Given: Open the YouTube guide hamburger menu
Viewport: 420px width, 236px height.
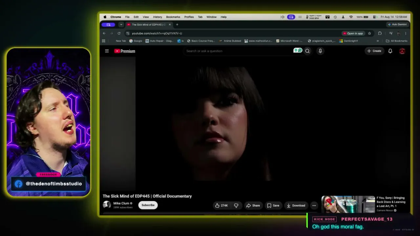Looking at the screenshot, I should [107, 51].
